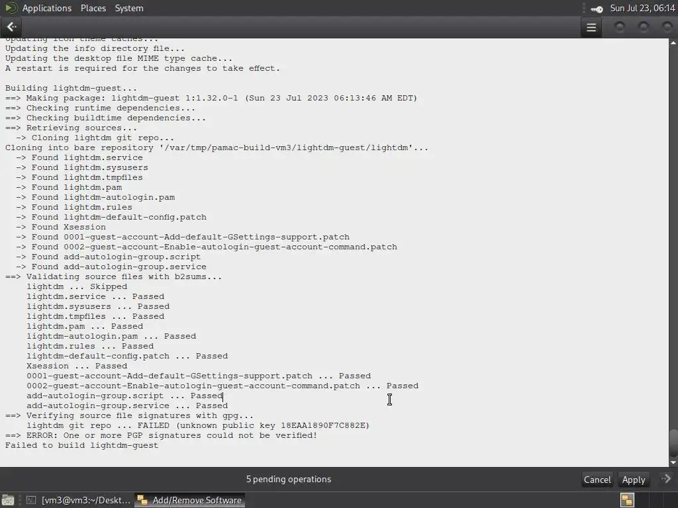The image size is (678, 508).
Task: Click the 'Xsession ... Passed' line
Action: click(77, 366)
